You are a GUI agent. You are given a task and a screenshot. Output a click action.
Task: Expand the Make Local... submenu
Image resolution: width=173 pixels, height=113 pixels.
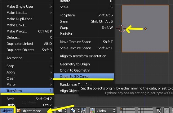click(x=27, y=13)
